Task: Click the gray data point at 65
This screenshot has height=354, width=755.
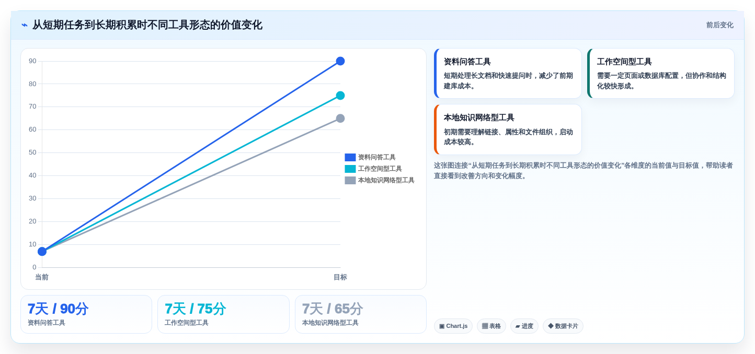Action: [340, 119]
